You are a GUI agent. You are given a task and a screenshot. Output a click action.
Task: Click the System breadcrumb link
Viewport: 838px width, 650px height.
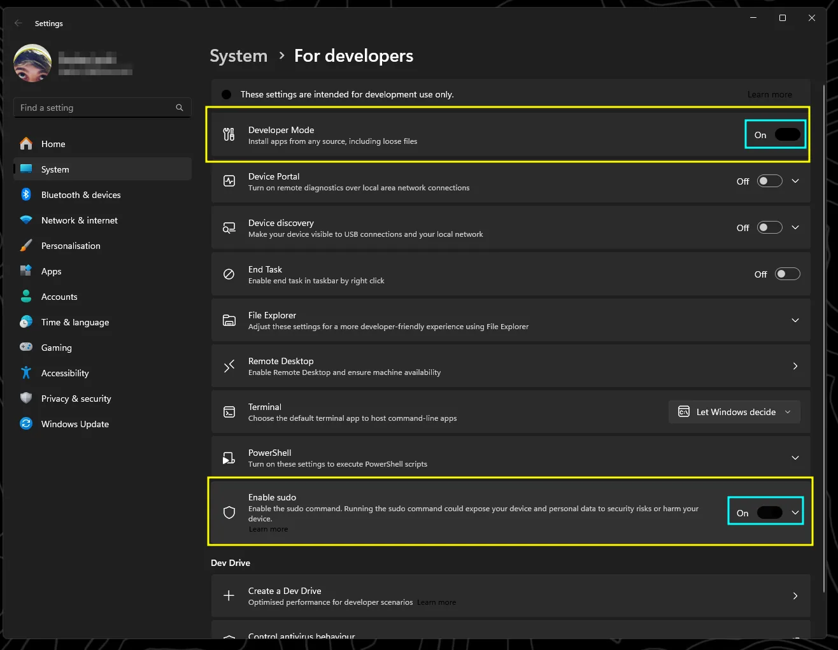tap(239, 56)
